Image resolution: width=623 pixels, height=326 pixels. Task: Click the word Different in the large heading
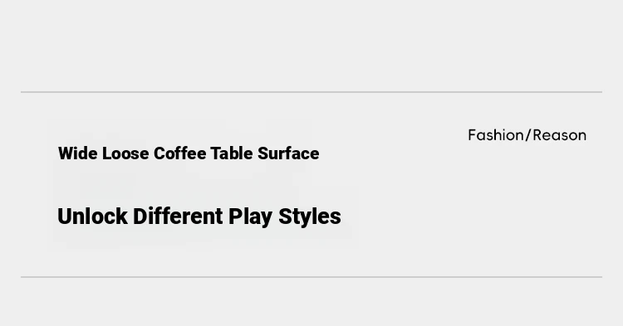click(178, 217)
